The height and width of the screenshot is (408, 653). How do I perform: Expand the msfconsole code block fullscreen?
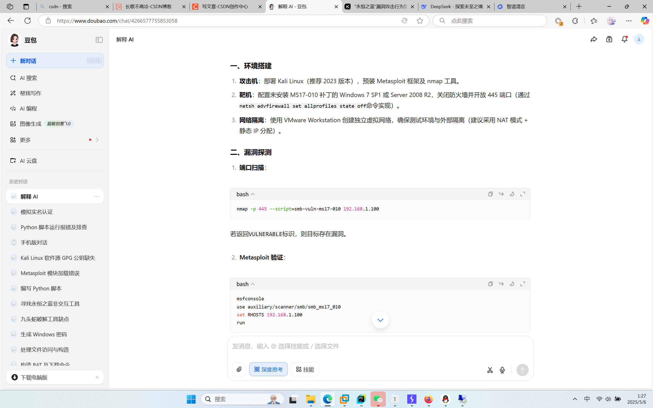point(523,284)
